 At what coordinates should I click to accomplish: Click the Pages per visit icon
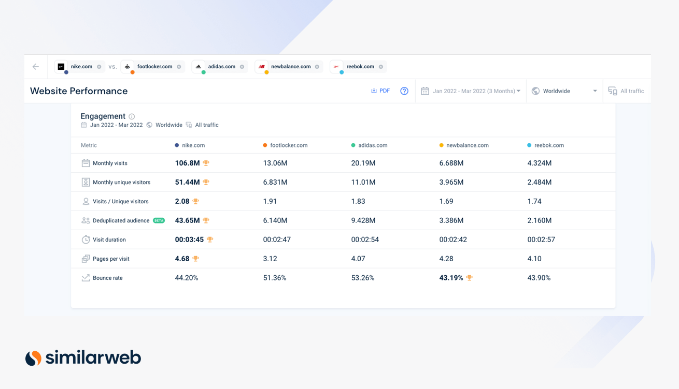[86, 259]
